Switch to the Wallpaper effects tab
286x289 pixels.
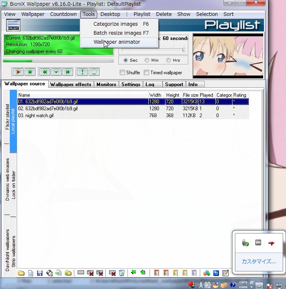[71, 84]
